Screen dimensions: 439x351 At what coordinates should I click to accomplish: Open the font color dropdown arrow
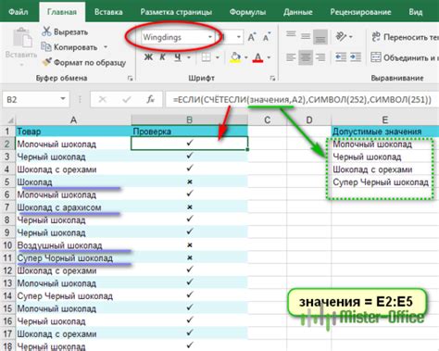pyautogui.click(x=269, y=57)
